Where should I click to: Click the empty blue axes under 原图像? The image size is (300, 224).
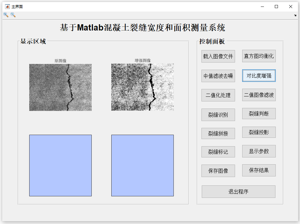[x=60, y=166]
